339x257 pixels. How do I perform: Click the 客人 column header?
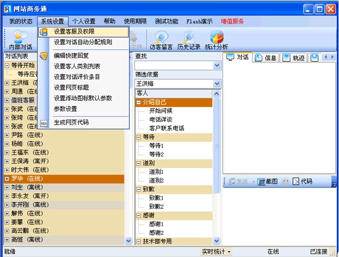[174, 93]
